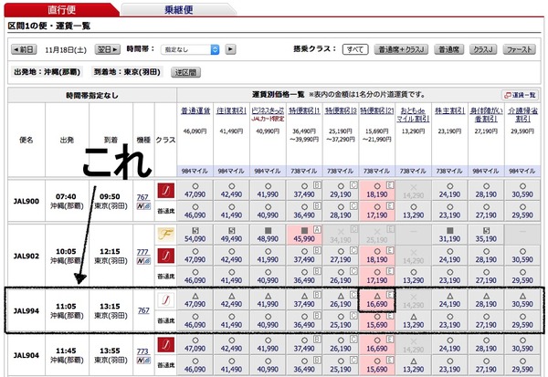Filter by ファースト class only
The image size is (548, 377).
click(x=520, y=49)
